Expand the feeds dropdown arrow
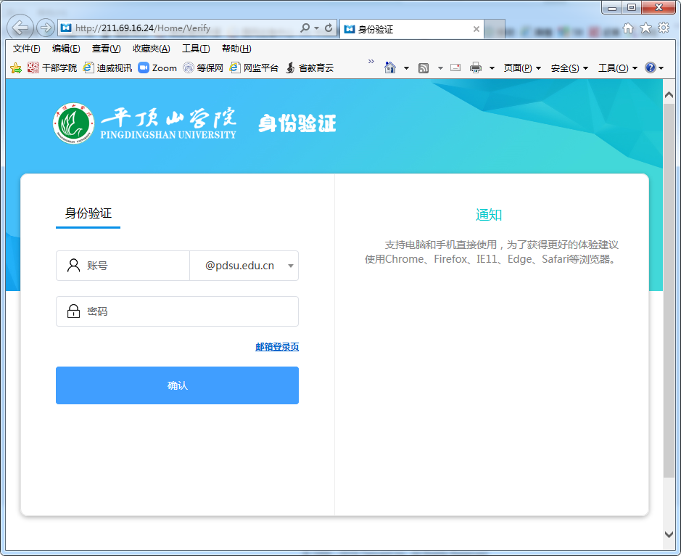Viewport: 681px width, 556px height. click(x=440, y=68)
